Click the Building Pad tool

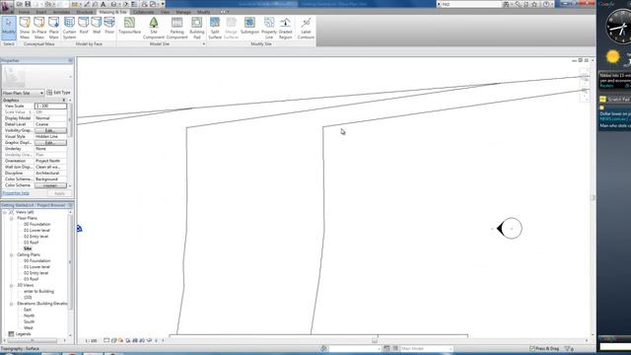pyautogui.click(x=197, y=28)
